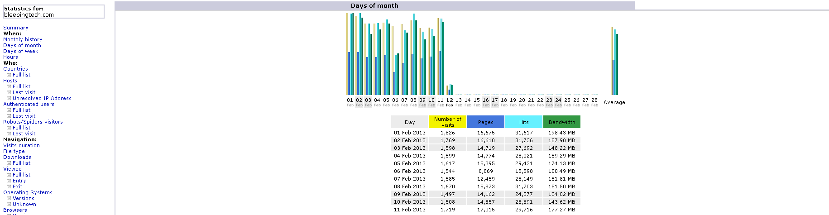Image resolution: width=829 pixels, height=215 pixels.
Task: Open the Downloads link
Action: (17, 157)
